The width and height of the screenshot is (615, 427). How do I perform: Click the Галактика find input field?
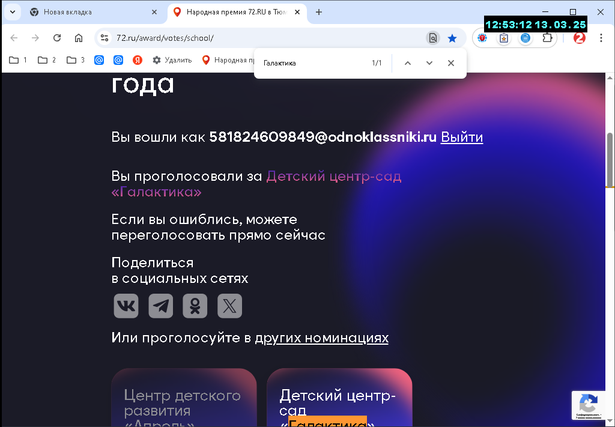pyautogui.click(x=314, y=63)
